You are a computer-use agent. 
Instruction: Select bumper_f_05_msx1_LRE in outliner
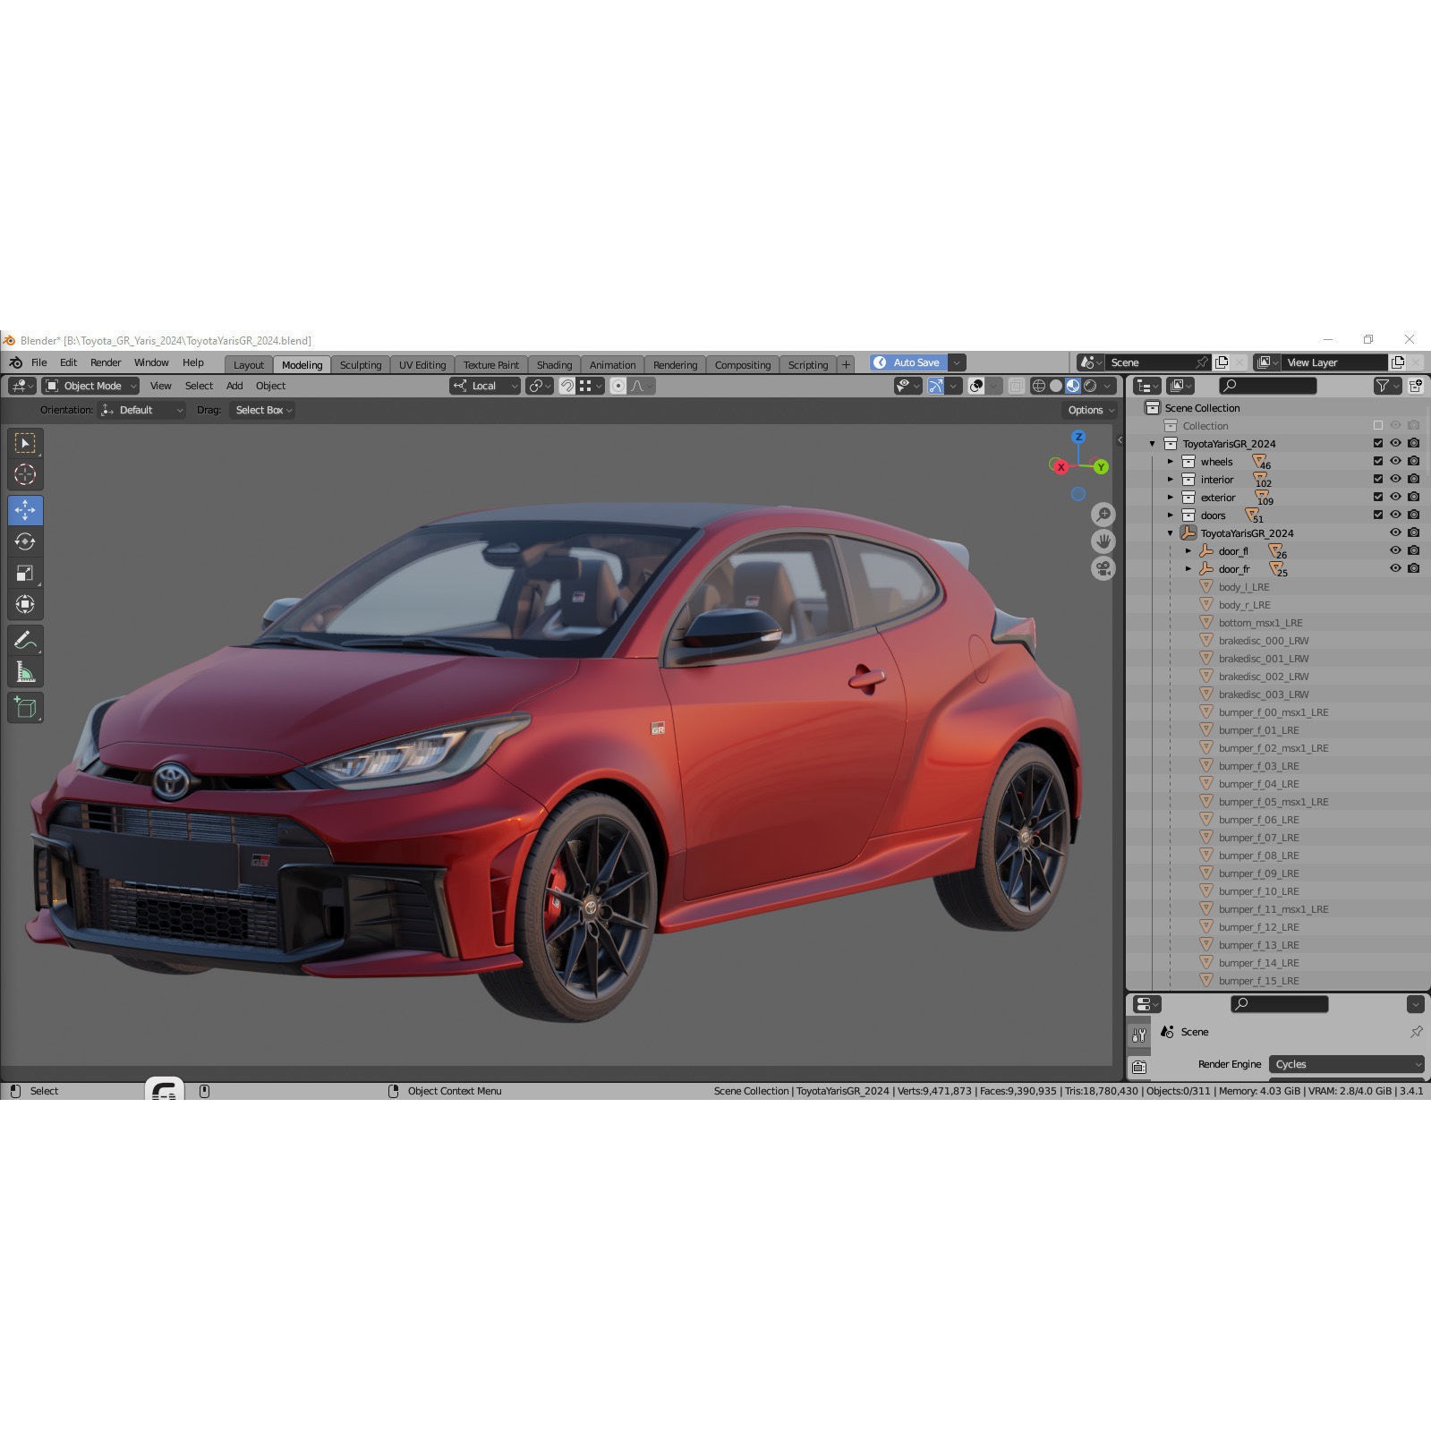point(1273,802)
